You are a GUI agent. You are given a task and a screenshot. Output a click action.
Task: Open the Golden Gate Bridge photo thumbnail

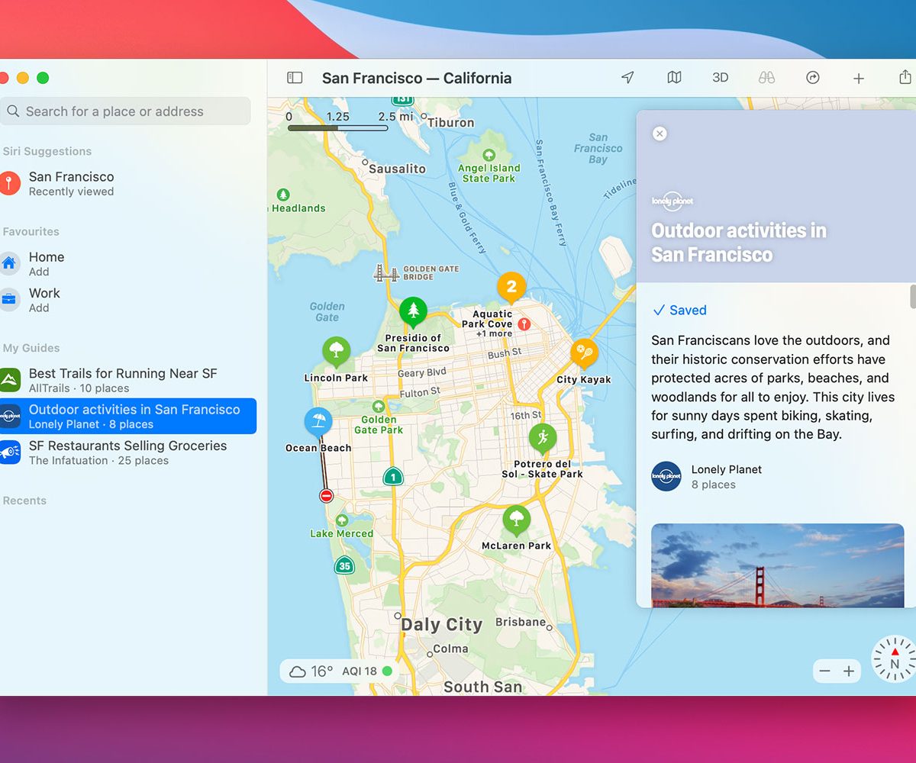(x=777, y=565)
